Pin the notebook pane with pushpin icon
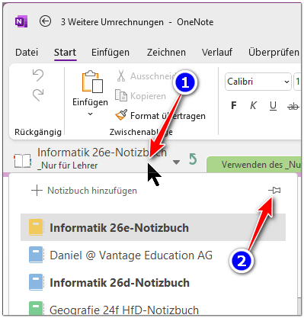304x318 pixels. tap(274, 190)
